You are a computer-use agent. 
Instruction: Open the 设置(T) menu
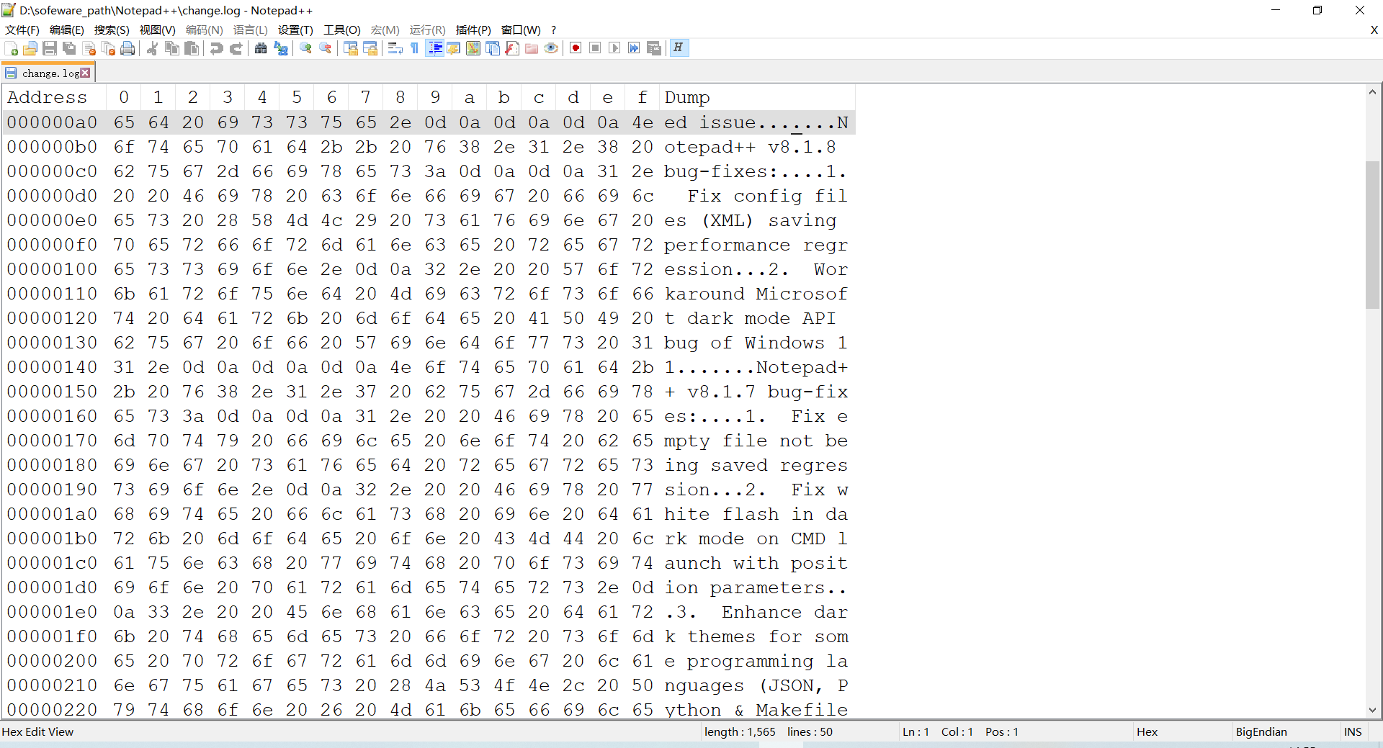[x=295, y=30]
